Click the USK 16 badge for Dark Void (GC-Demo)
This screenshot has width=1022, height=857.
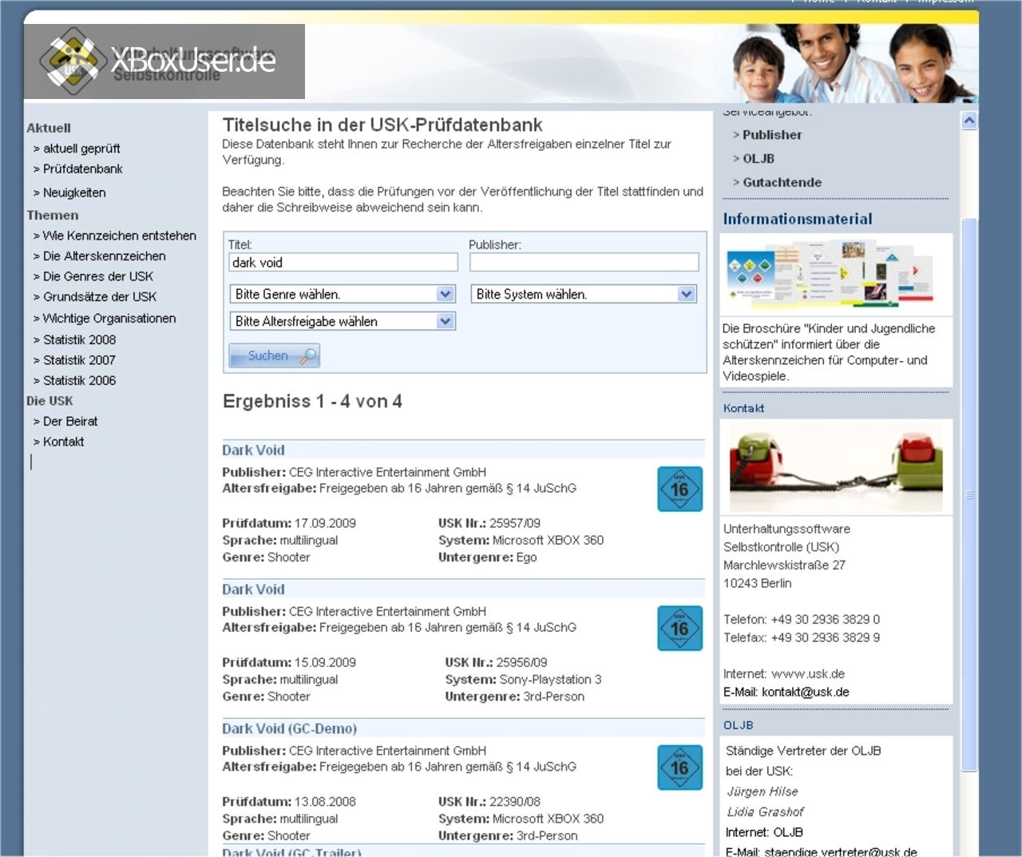(680, 767)
